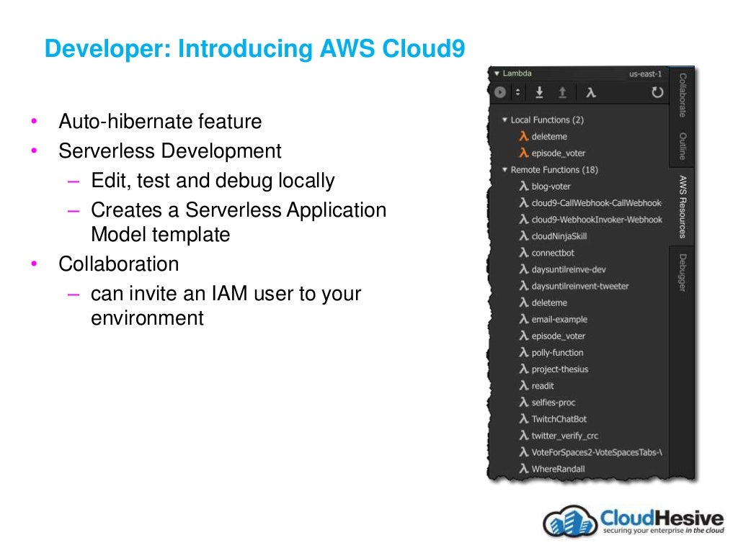Select the selfies-proc function
Viewport: 738px width, 553px height.
[x=553, y=403]
